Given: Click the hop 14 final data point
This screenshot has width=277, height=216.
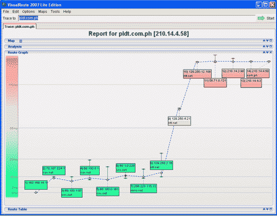Looking at the screenshot, I should [x=269, y=62].
